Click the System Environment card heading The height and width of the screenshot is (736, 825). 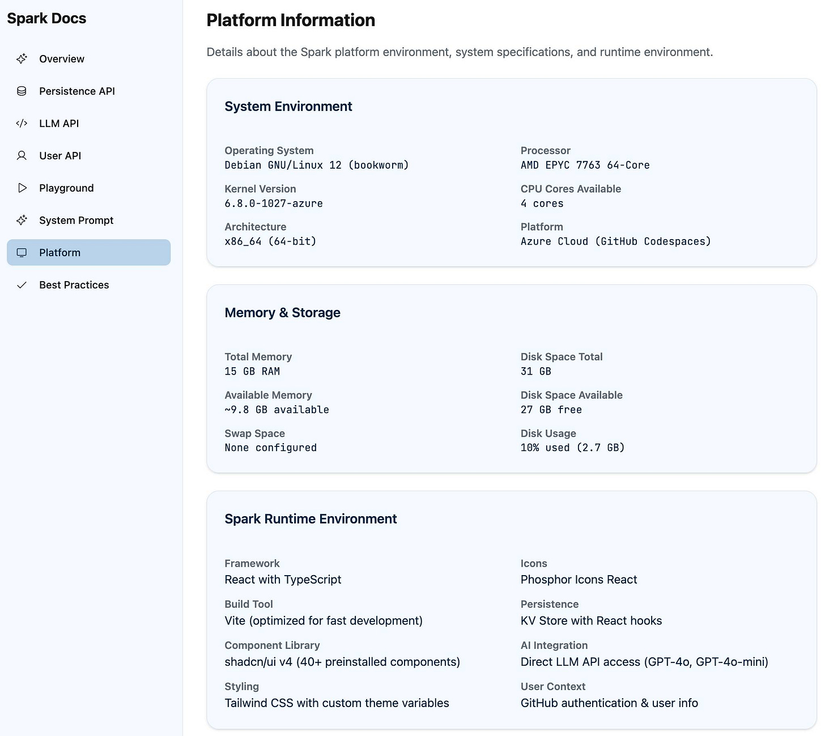coord(288,107)
